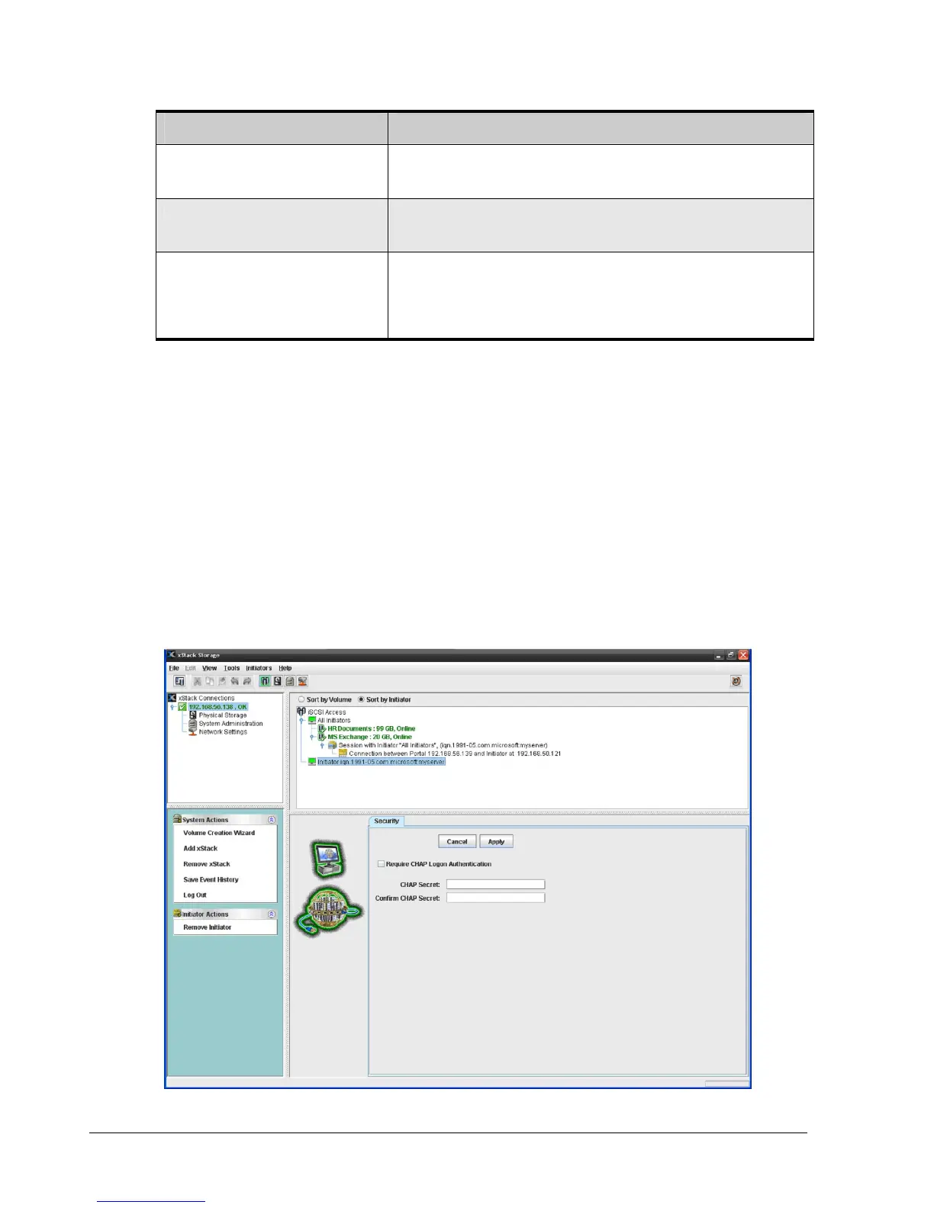Open the File menu
Screen dimensions: 934x1208
(x=174, y=668)
